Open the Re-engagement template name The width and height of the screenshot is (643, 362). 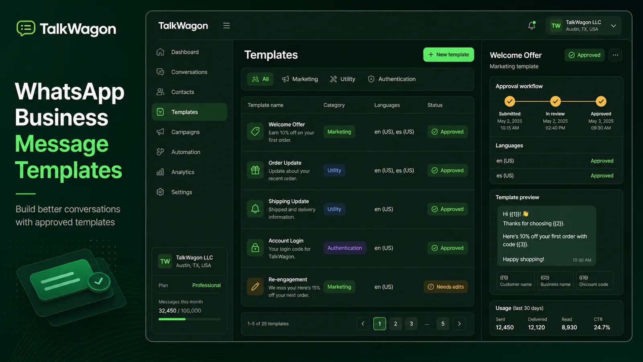[x=288, y=280]
